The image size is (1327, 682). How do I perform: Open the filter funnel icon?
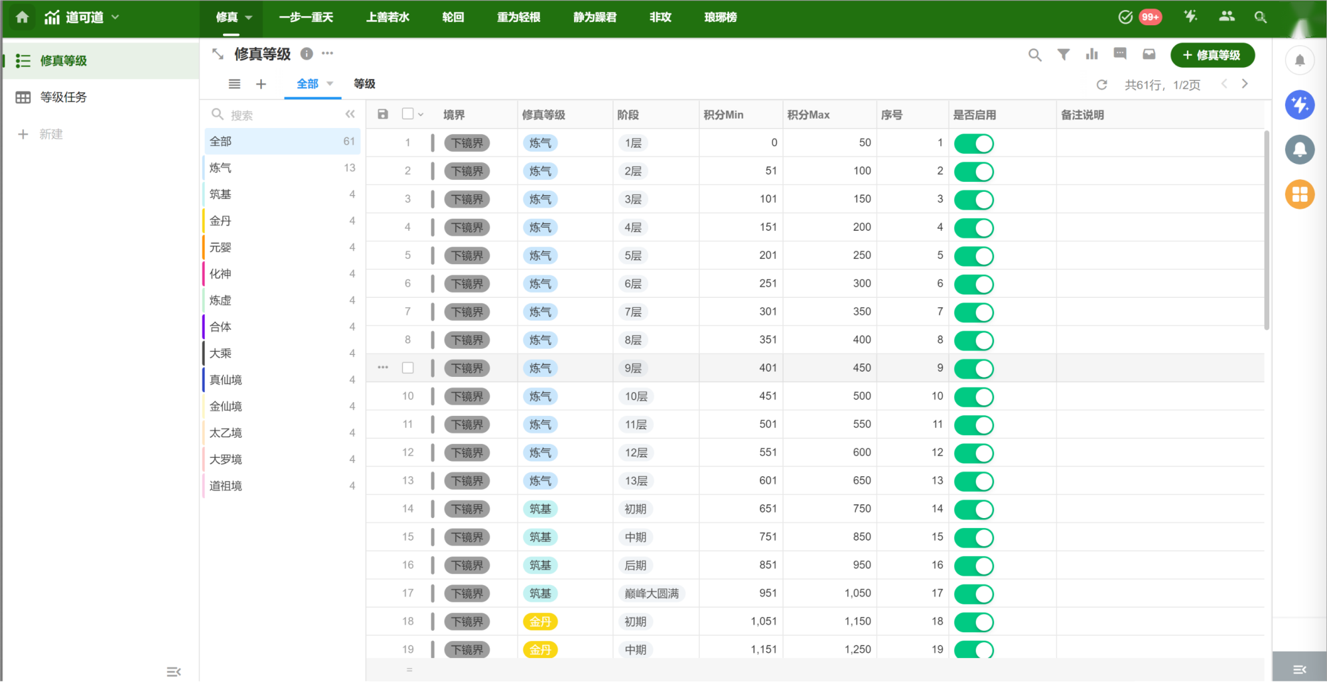(x=1064, y=55)
